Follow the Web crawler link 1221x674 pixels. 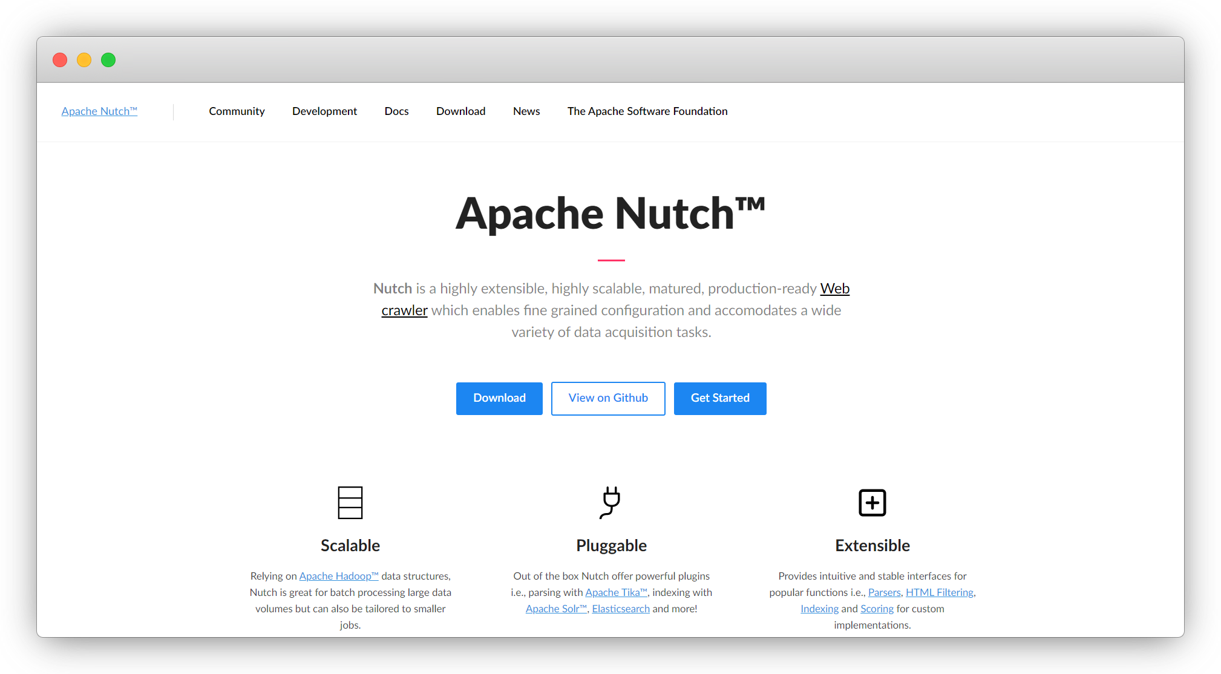pyautogui.click(x=834, y=289)
